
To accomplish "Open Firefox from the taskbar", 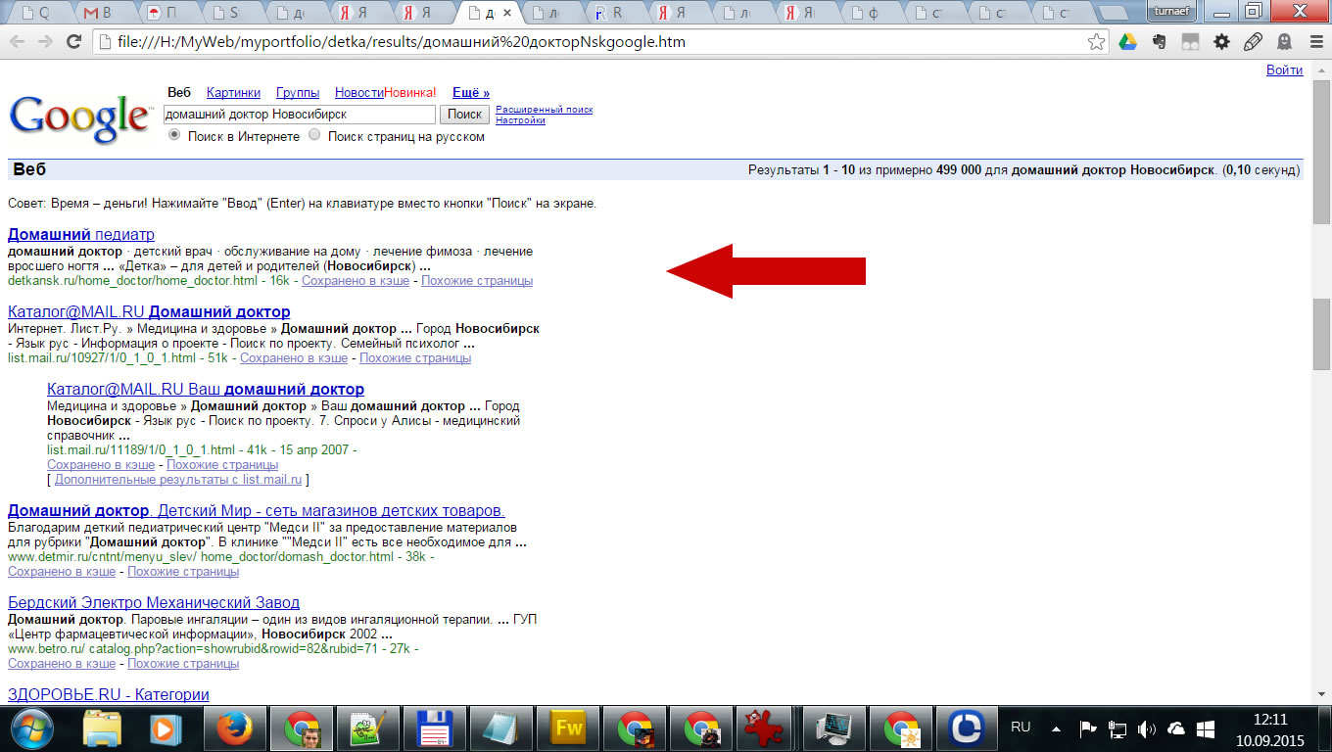I will [x=233, y=728].
